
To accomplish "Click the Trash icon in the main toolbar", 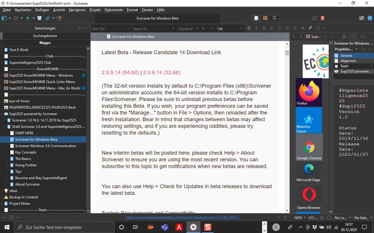I will [x=39, y=18].
